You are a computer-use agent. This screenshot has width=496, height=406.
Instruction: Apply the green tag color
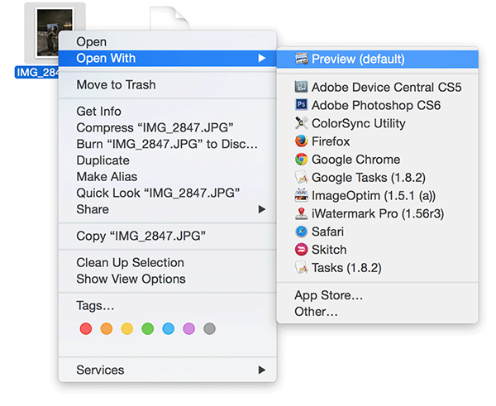pyautogui.click(x=147, y=328)
